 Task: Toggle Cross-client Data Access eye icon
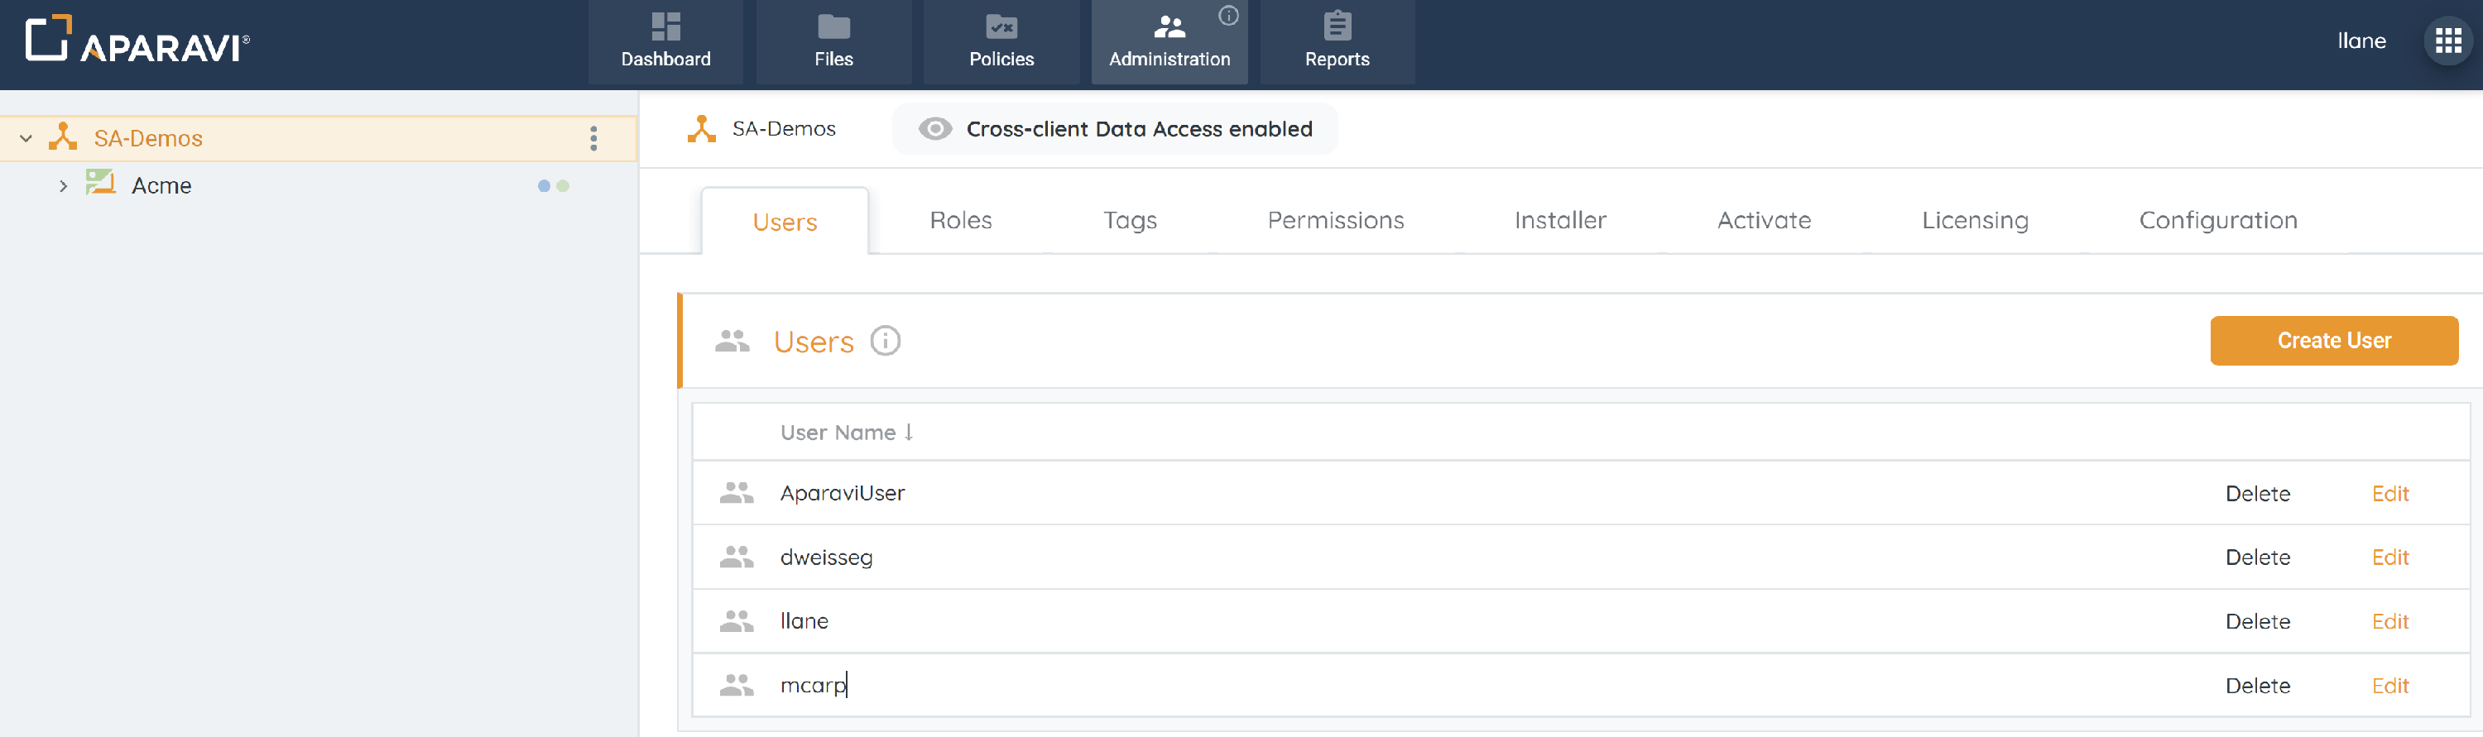(934, 129)
